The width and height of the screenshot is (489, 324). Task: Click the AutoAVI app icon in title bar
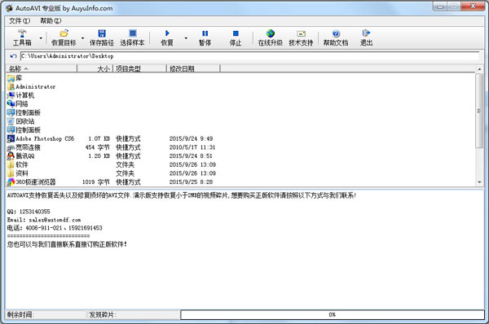point(10,8)
